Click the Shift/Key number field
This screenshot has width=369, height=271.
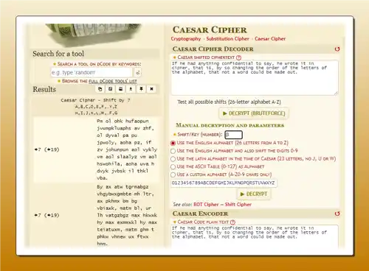point(233,135)
